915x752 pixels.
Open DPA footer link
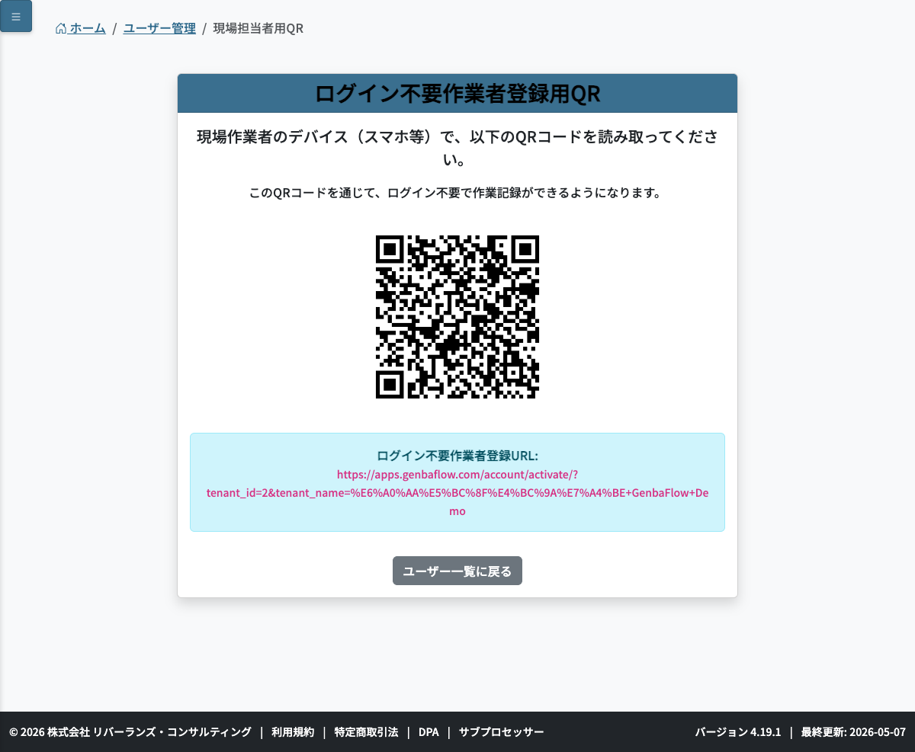point(429,732)
